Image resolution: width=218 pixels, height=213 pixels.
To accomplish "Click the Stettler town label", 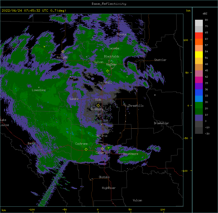I will point(160,60).
